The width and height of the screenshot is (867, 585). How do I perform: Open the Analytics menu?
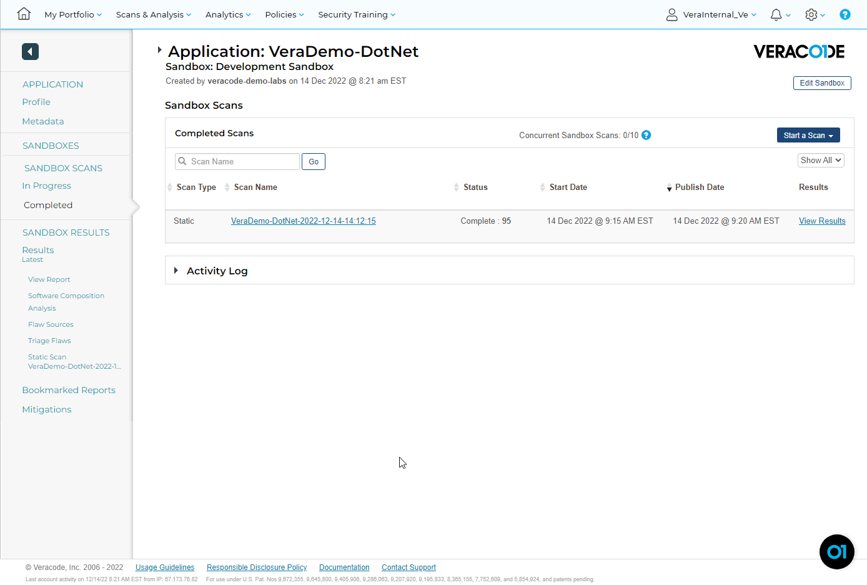(228, 14)
